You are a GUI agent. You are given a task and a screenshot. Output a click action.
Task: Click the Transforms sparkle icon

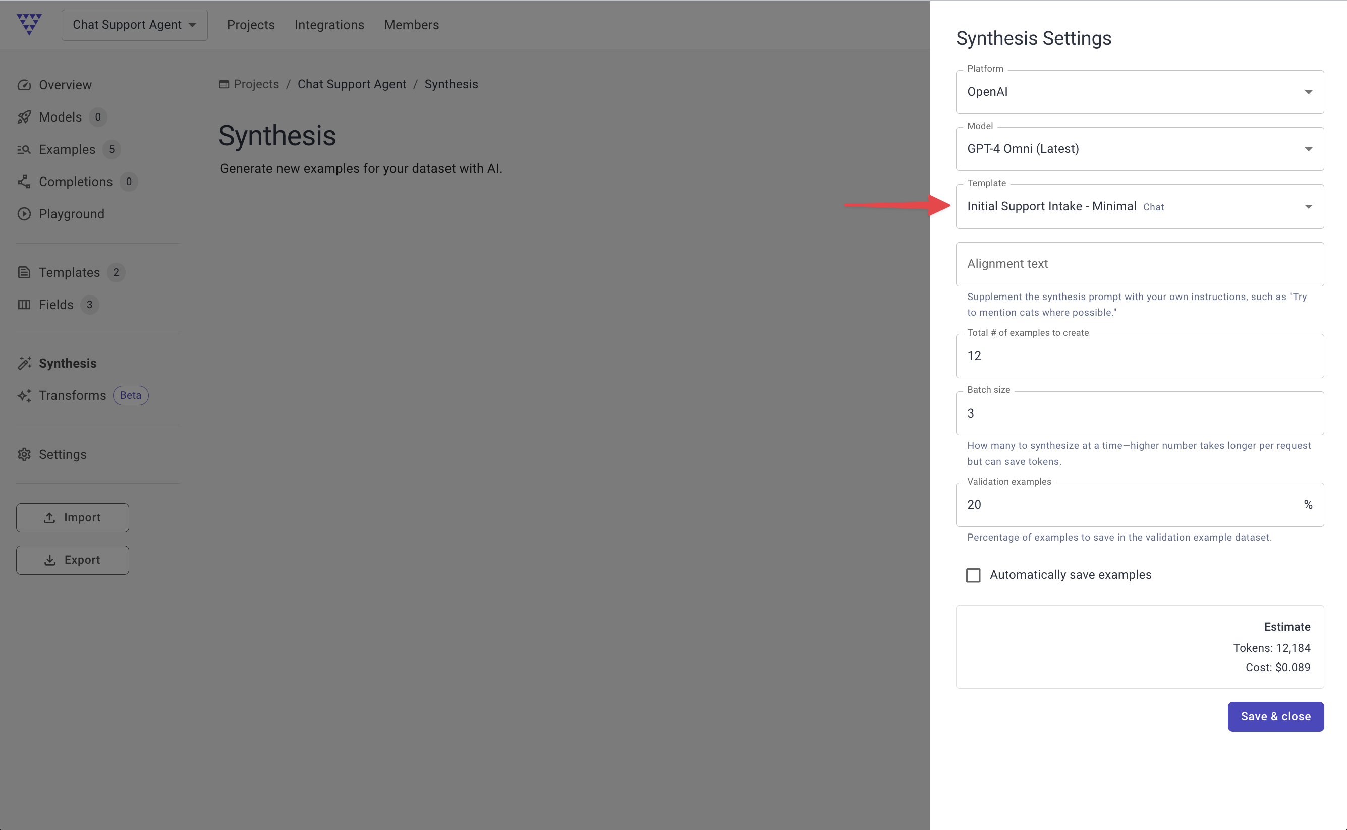[x=24, y=396]
